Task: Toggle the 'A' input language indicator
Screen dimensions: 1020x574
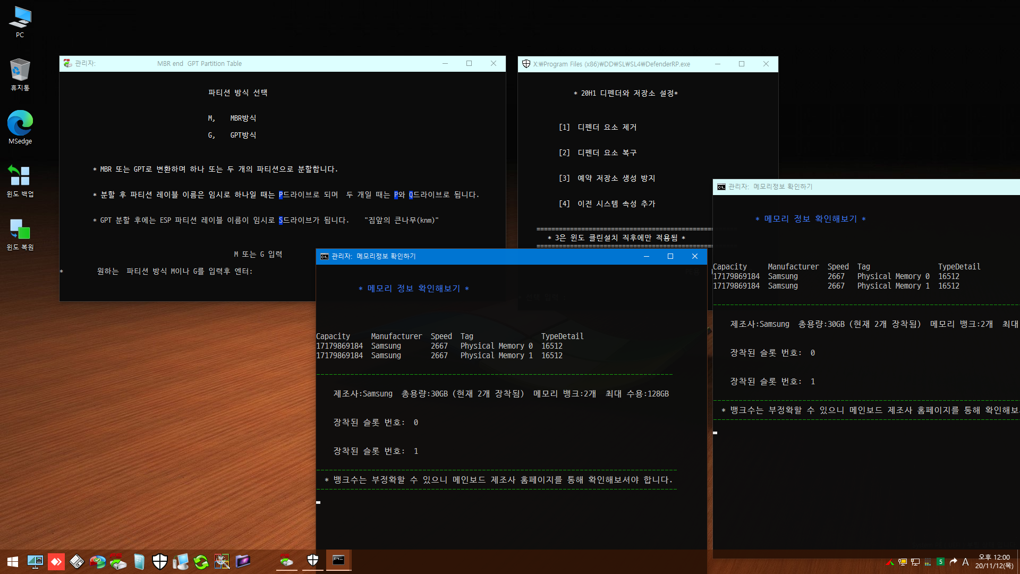Action: 966,562
